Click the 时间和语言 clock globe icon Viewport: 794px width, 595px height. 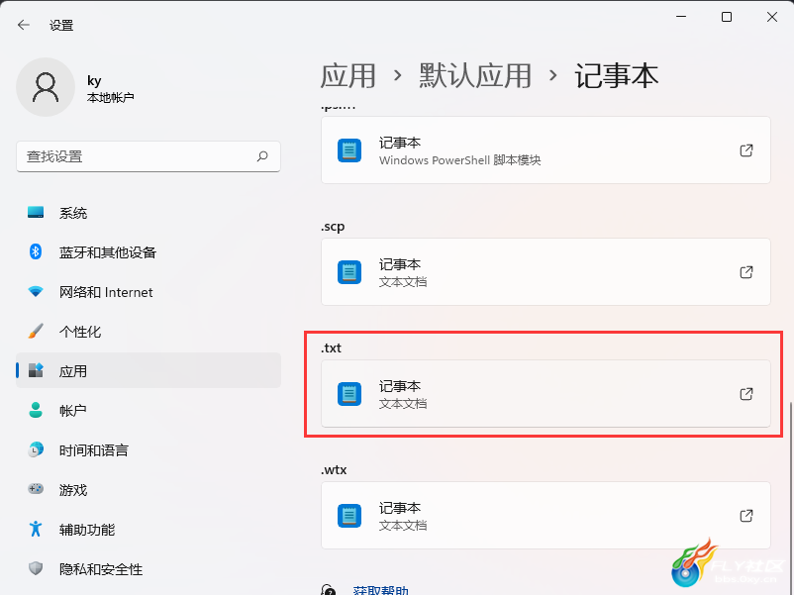click(36, 449)
